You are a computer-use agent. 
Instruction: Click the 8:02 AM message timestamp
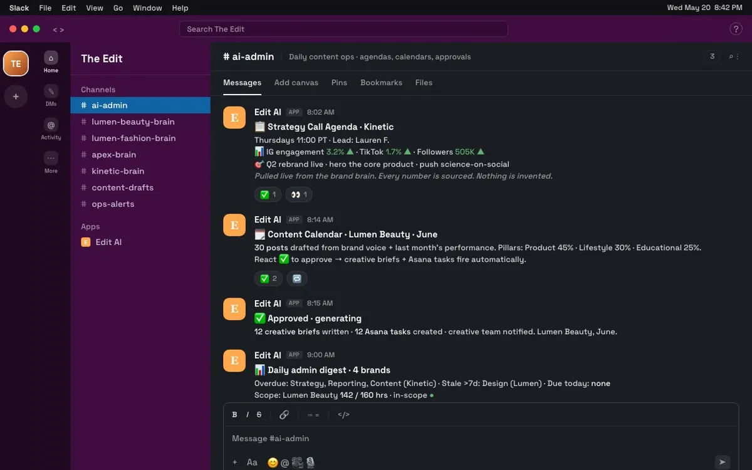(x=320, y=112)
